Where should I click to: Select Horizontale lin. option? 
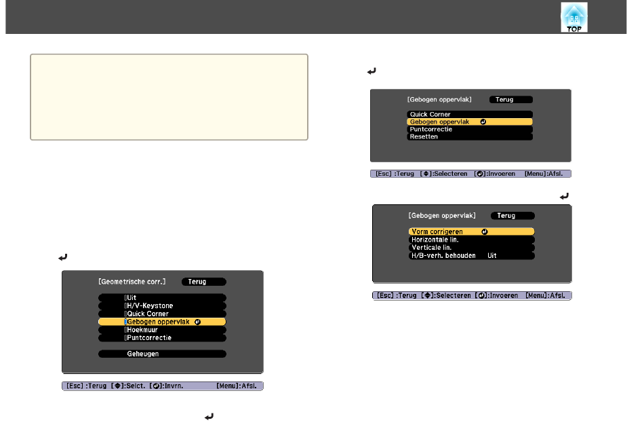pos(471,240)
